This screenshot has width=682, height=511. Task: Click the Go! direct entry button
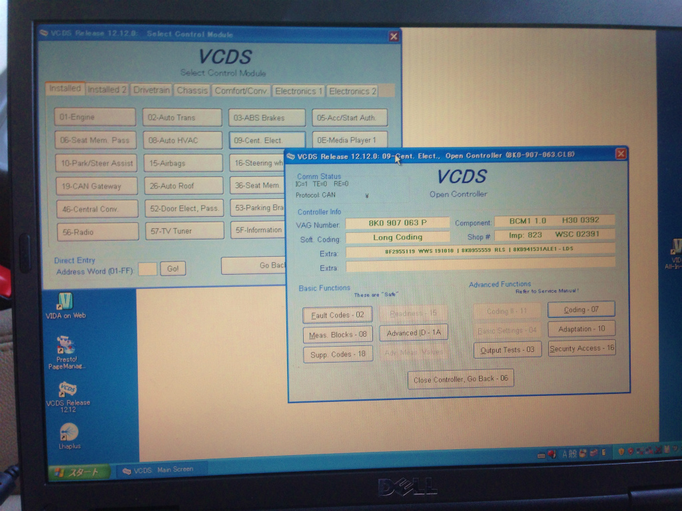pyautogui.click(x=172, y=269)
